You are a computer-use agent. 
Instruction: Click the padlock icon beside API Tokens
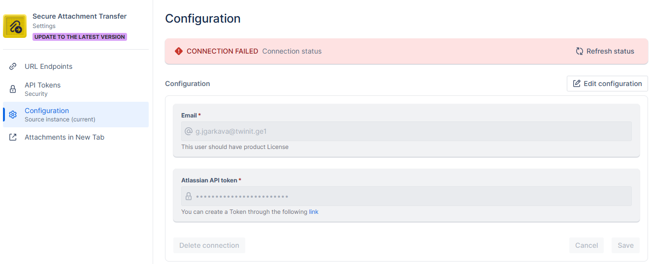tap(13, 89)
